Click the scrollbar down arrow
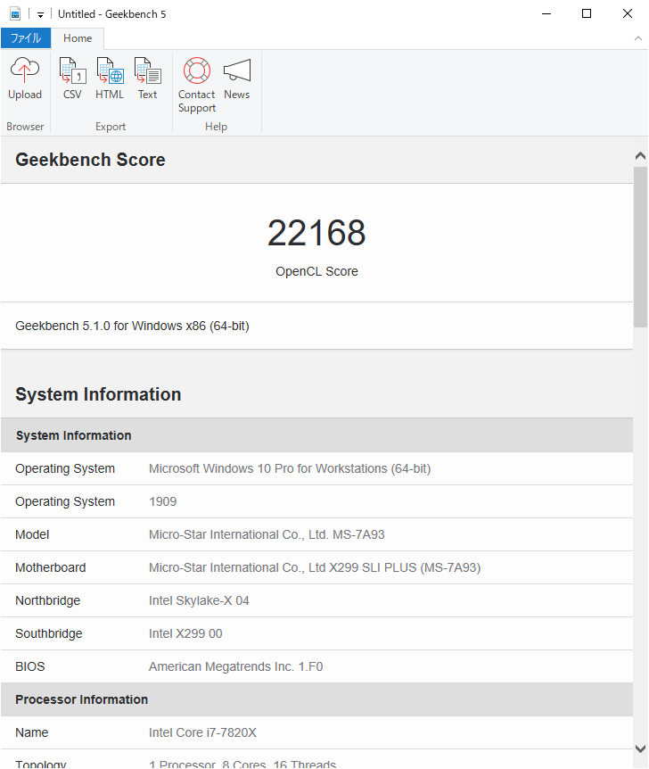 (x=640, y=748)
